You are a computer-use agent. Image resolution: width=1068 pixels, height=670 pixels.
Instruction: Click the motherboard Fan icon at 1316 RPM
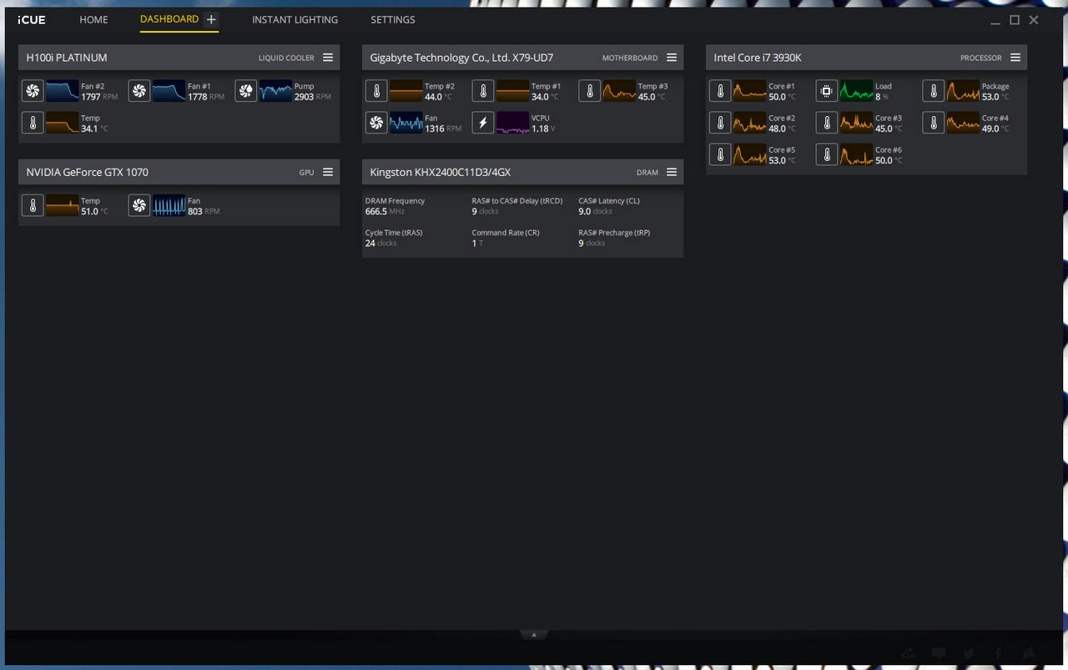click(x=376, y=123)
